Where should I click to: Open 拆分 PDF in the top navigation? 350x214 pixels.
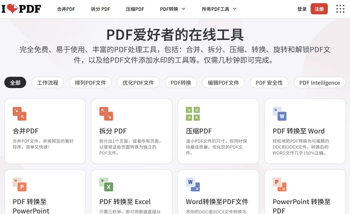coord(101,9)
